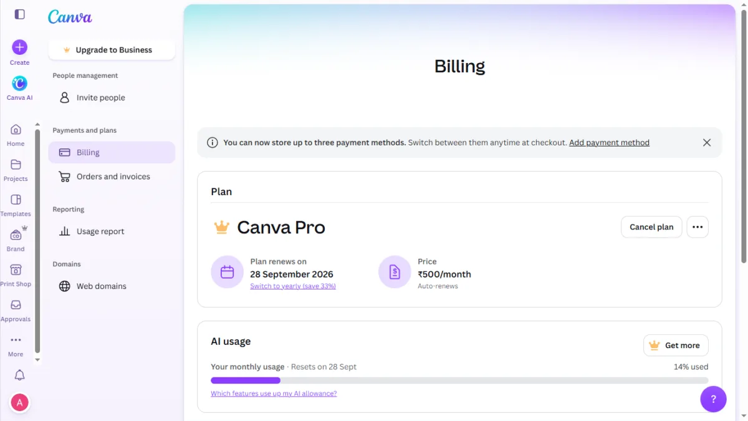Open Print Shop icon
Screen dimensions: 748x421
click(x=16, y=270)
